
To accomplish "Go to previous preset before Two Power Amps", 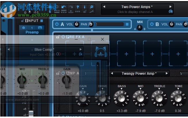I will [104, 7].
